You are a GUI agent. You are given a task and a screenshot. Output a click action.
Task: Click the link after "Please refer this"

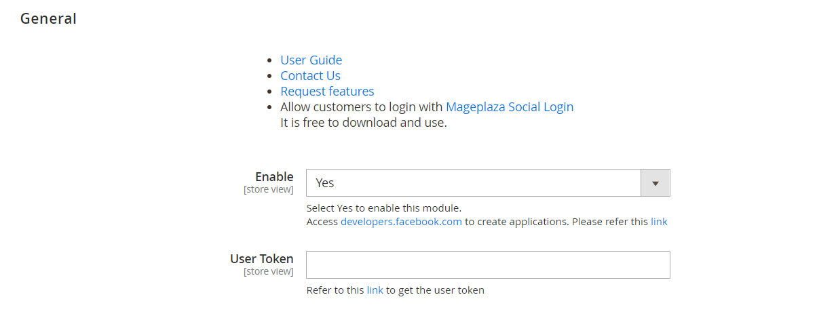pos(659,222)
